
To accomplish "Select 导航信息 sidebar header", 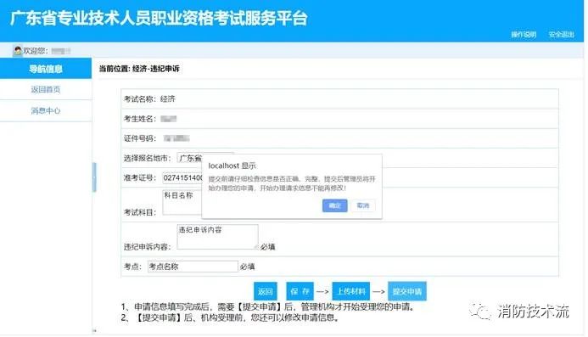I will (x=46, y=69).
